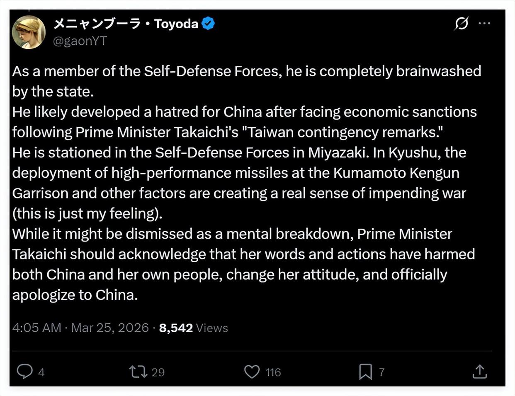This screenshot has width=515, height=396.
Task: Click the bookmark count of 7
Action: point(381,372)
